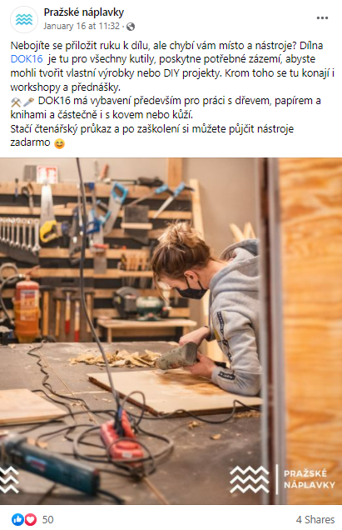Click the 'PRAŽSKÉ NÁPLAVKY' watermark text in the photo
The image size is (342, 530).
[309, 479]
